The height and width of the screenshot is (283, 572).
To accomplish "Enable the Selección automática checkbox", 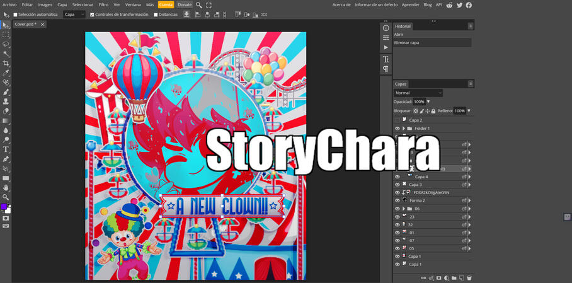I will pos(16,14).
